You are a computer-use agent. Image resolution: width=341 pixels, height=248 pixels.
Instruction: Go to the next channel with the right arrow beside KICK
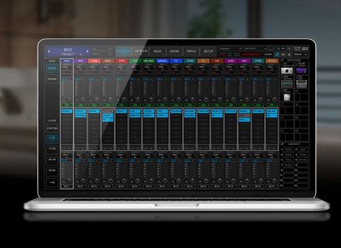pos(87,52)
